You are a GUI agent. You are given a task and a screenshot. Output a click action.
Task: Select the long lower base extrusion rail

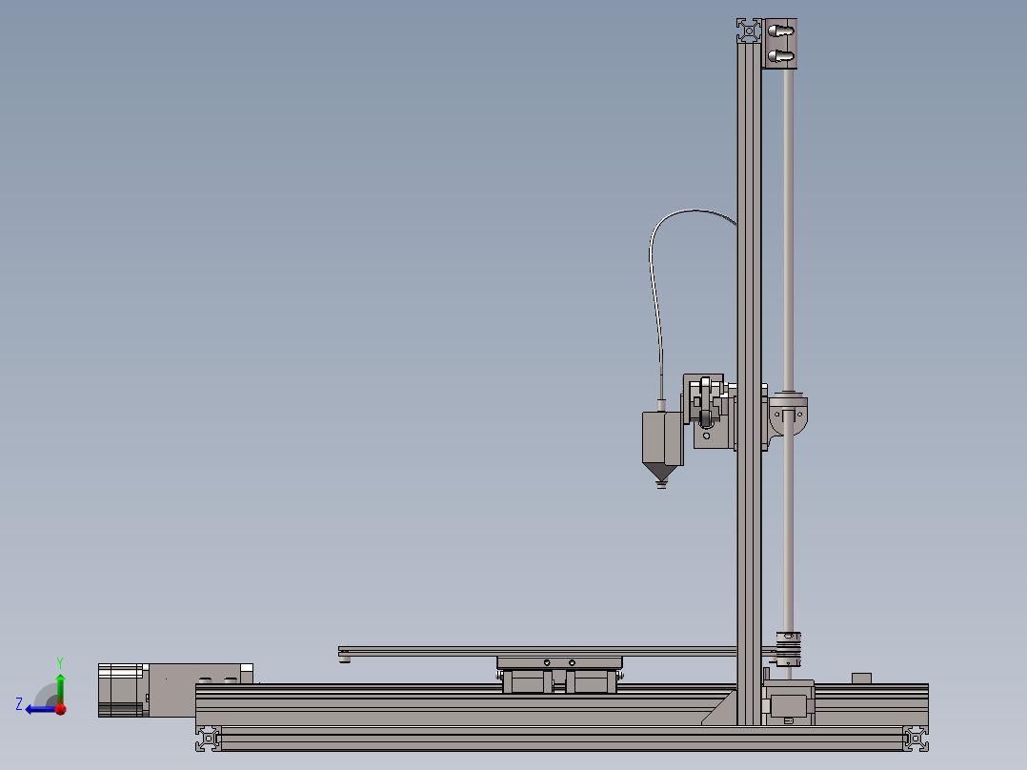click(562, 739)
